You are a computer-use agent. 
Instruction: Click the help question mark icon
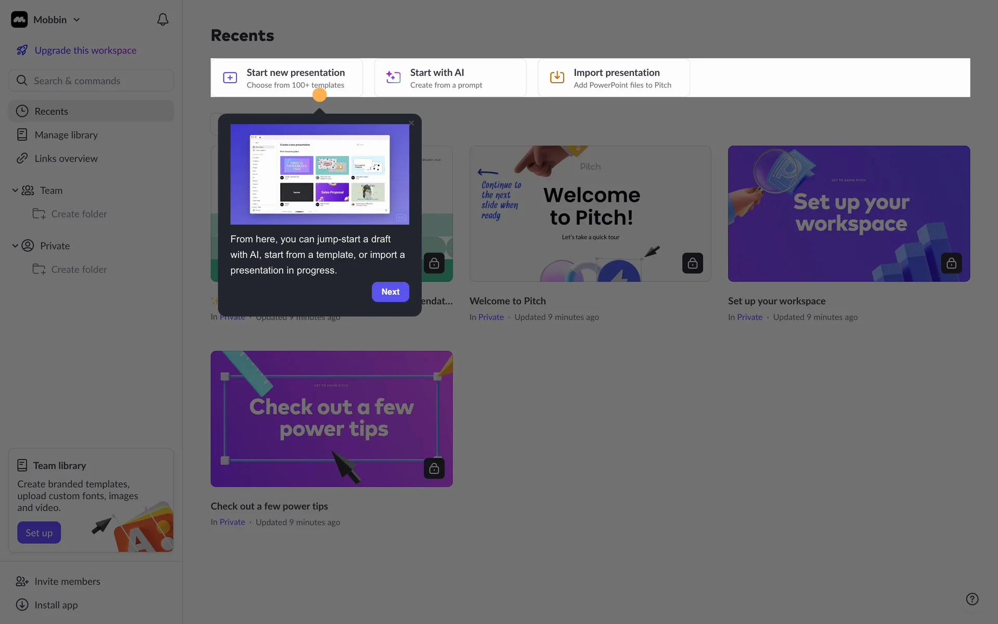click(972, 599)
